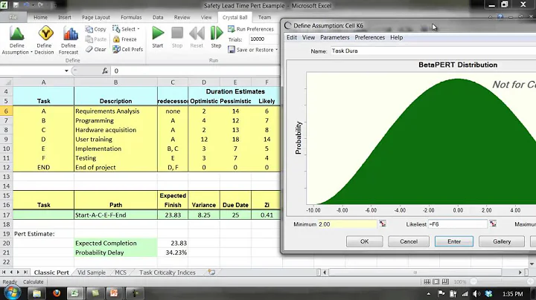Viewport: 536px width, 300px height.
Task: Click the column B header
Action: tap(115, 82)
